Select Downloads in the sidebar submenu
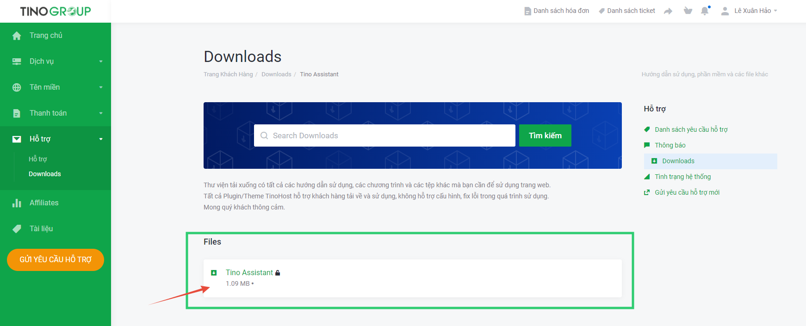The height and width of the screenshot is (326, 806). click(45, 174)
